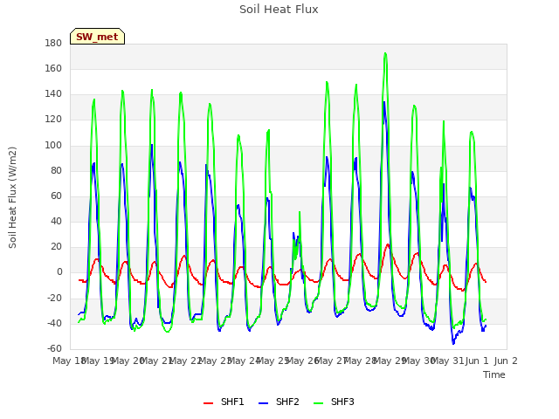Viewport: 559px width, 419px height.
Task: Click the May 18 x-axis tick label
Action: pyautogui.click(x=68, y=361)
